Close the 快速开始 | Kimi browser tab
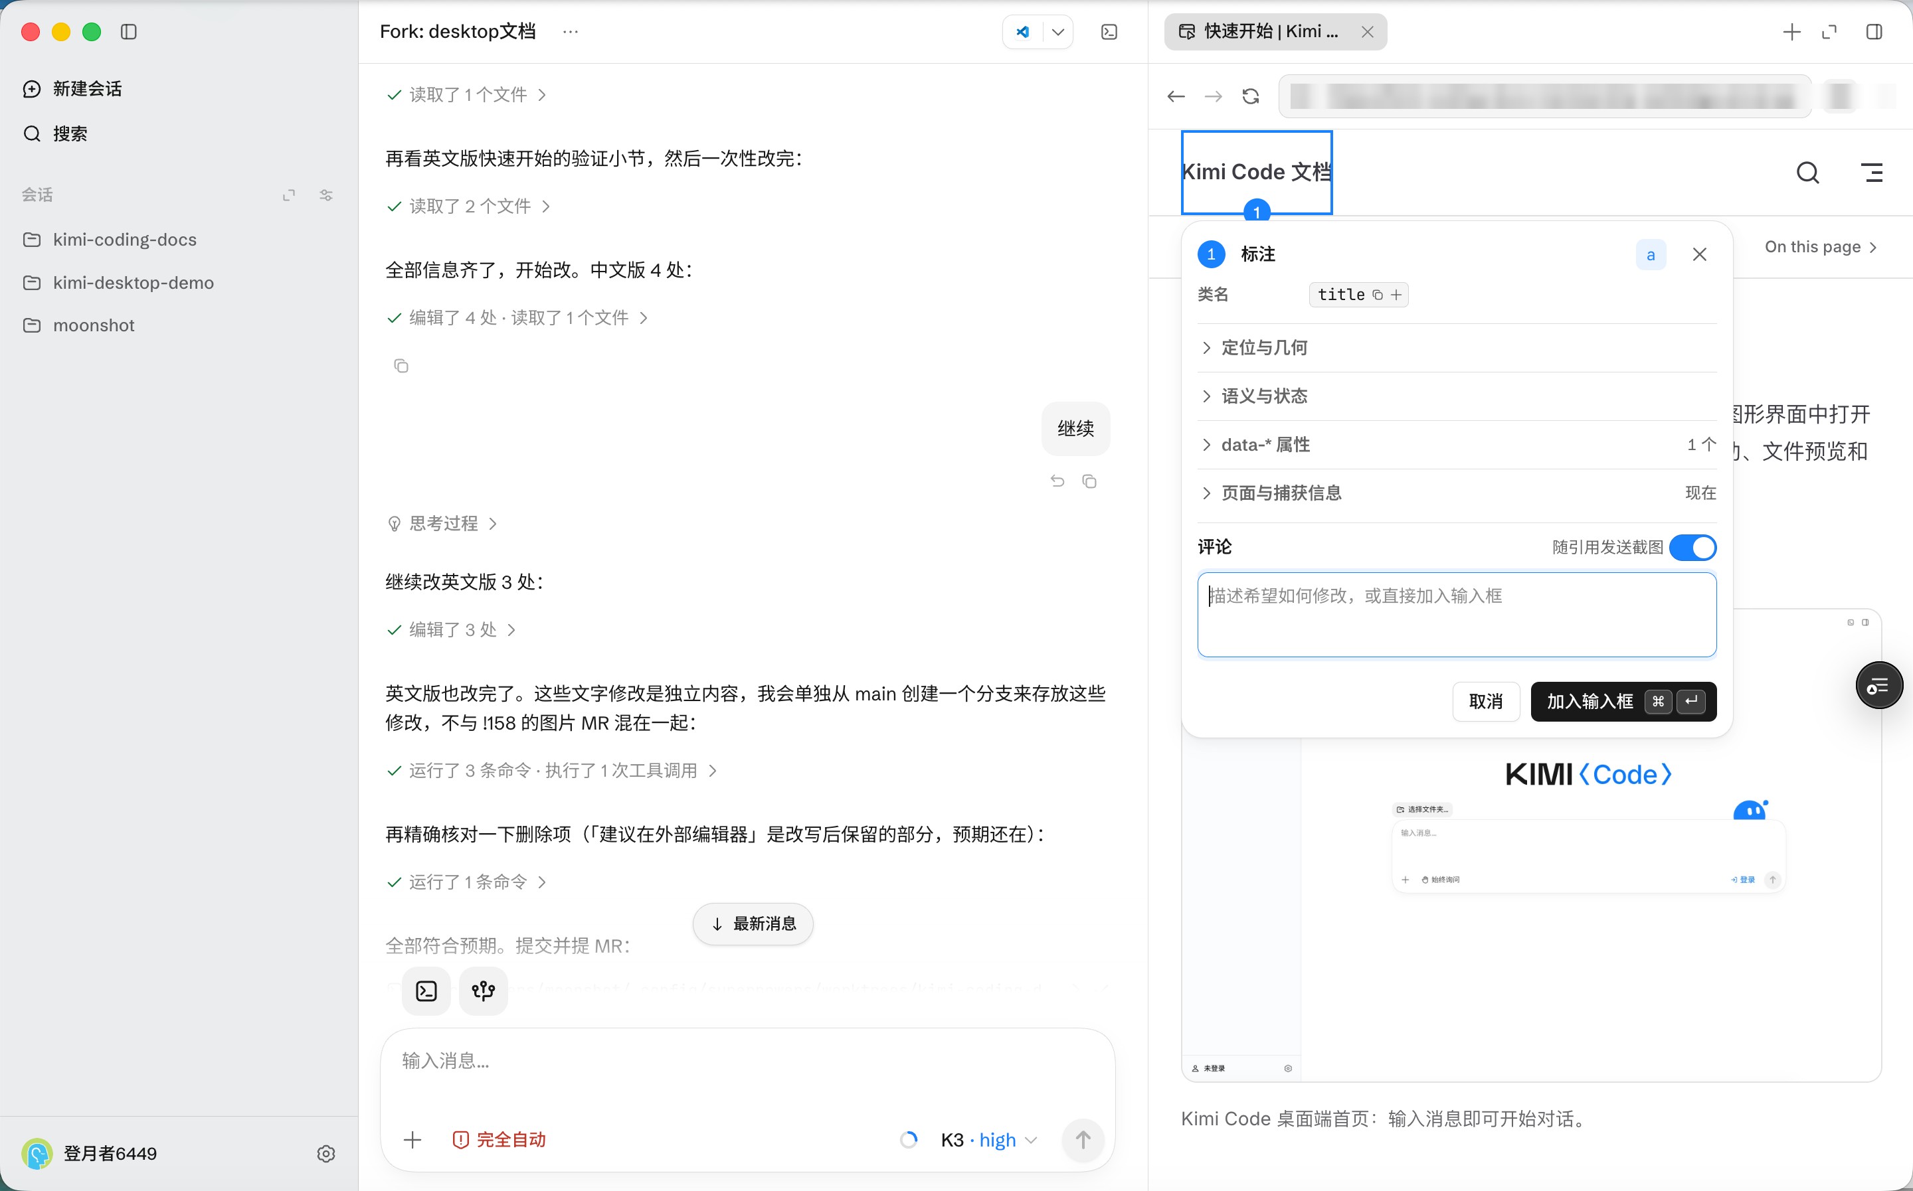 (1368, 33)
